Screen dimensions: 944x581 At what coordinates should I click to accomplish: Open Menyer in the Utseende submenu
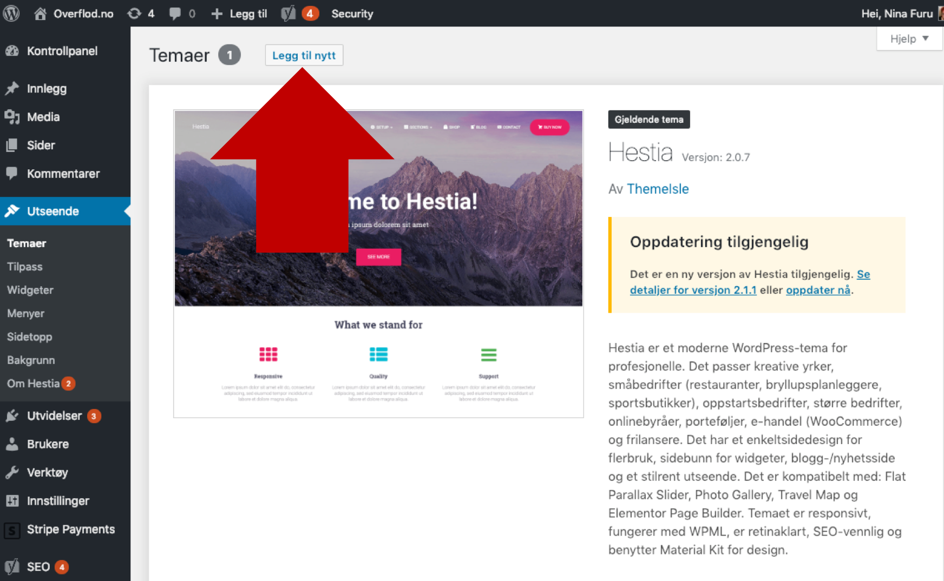click(26, 313)
